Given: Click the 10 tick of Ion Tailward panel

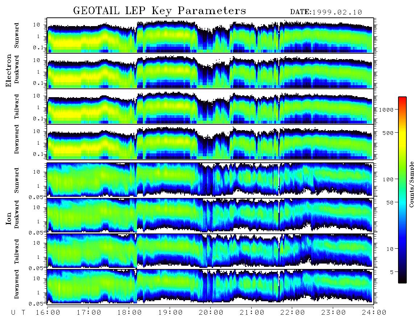Looking at the screenshot, I should [x=37, y=243].
